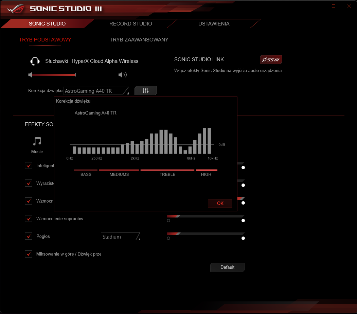Screen dimensions: 357x314
Task: Open the Stadium reverb preset dropdown
Action: [120, 237]
